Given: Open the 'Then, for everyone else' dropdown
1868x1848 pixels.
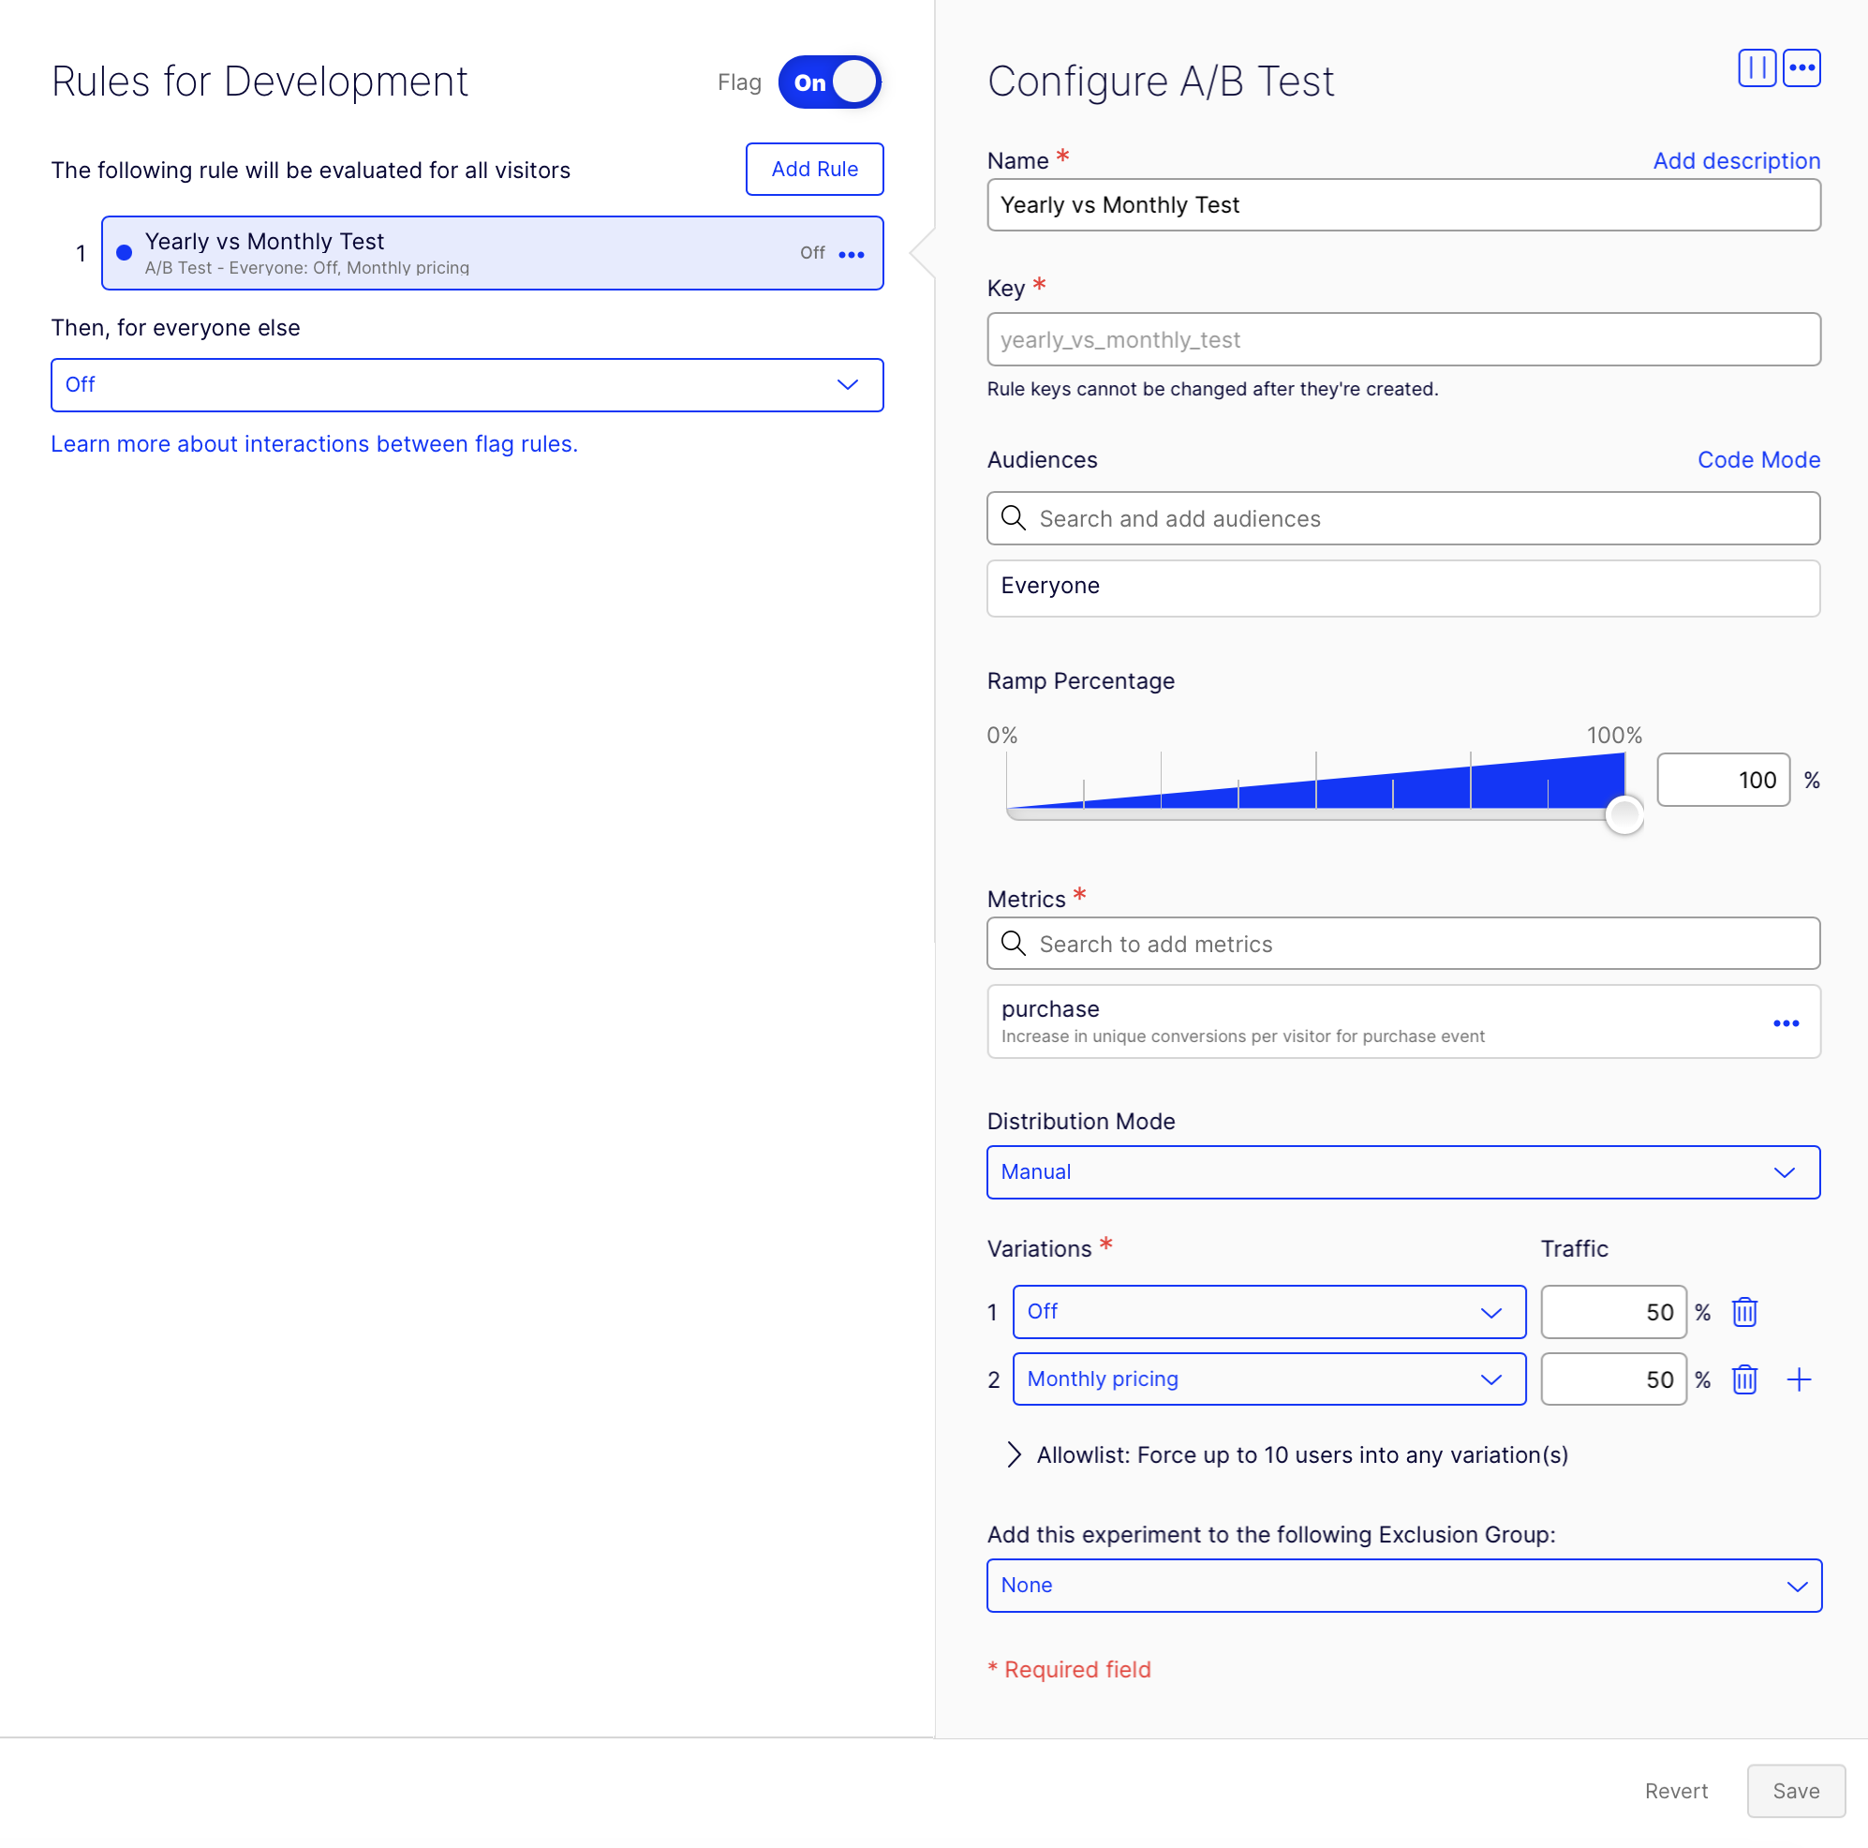Looking at the screenshot, I should 467,385.
